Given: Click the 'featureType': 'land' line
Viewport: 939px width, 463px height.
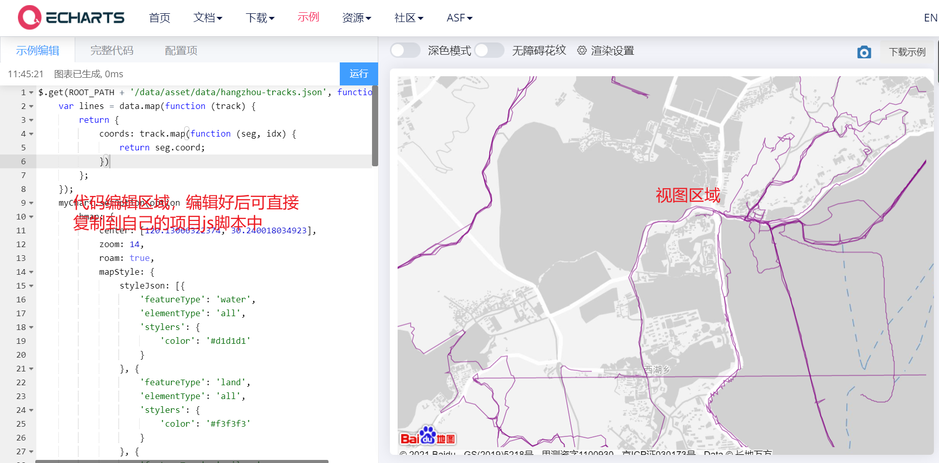Looking at the screenshot, I should click(195, 382).
